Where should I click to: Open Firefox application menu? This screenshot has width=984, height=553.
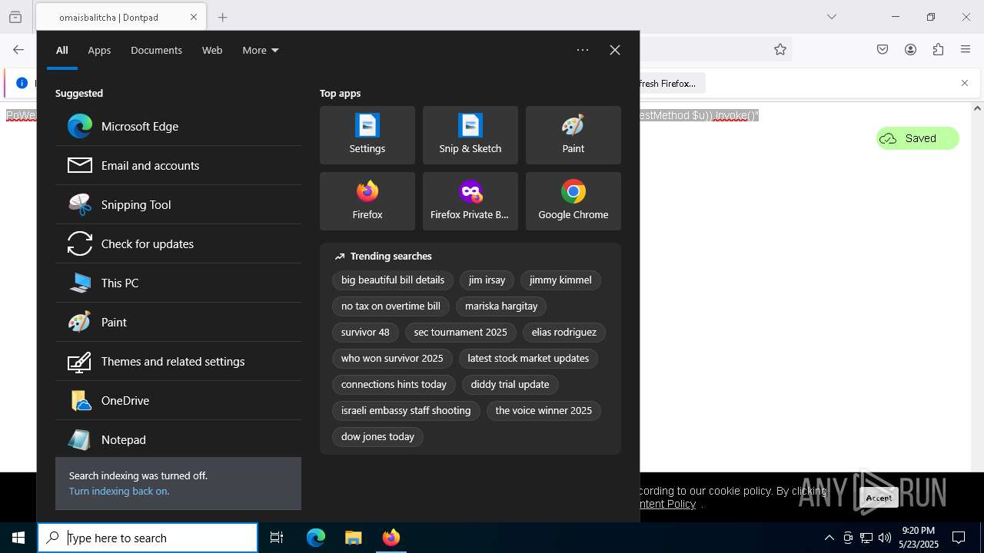(x=966, y=49)
